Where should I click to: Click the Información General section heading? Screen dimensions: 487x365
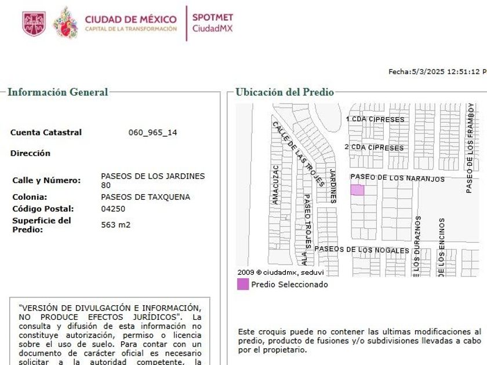pos(58,92)
